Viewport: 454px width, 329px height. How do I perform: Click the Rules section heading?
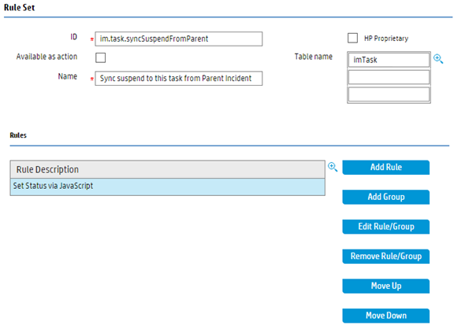[18, 135]
